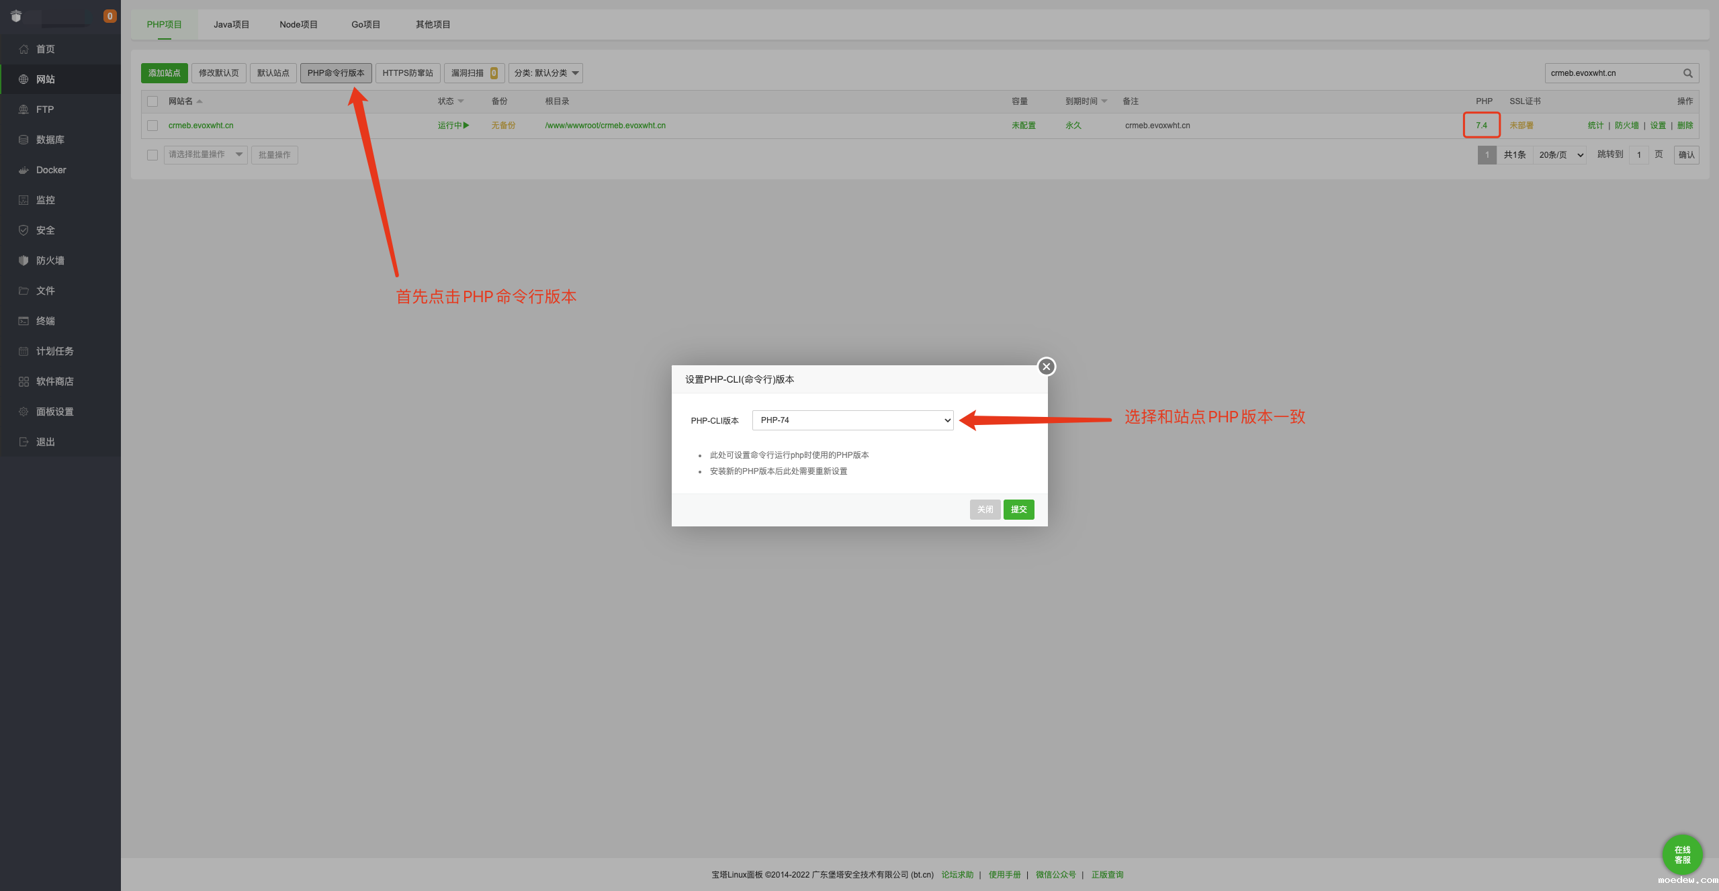
Task: Switch to the Java项目 tab
Action: [231, 25]
